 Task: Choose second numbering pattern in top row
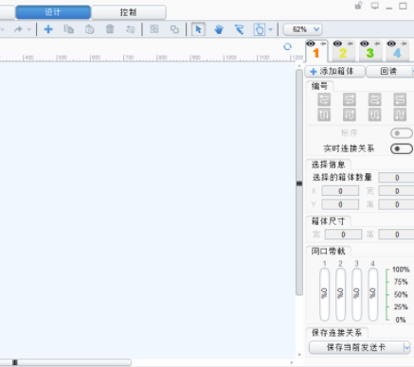(350, 99)
